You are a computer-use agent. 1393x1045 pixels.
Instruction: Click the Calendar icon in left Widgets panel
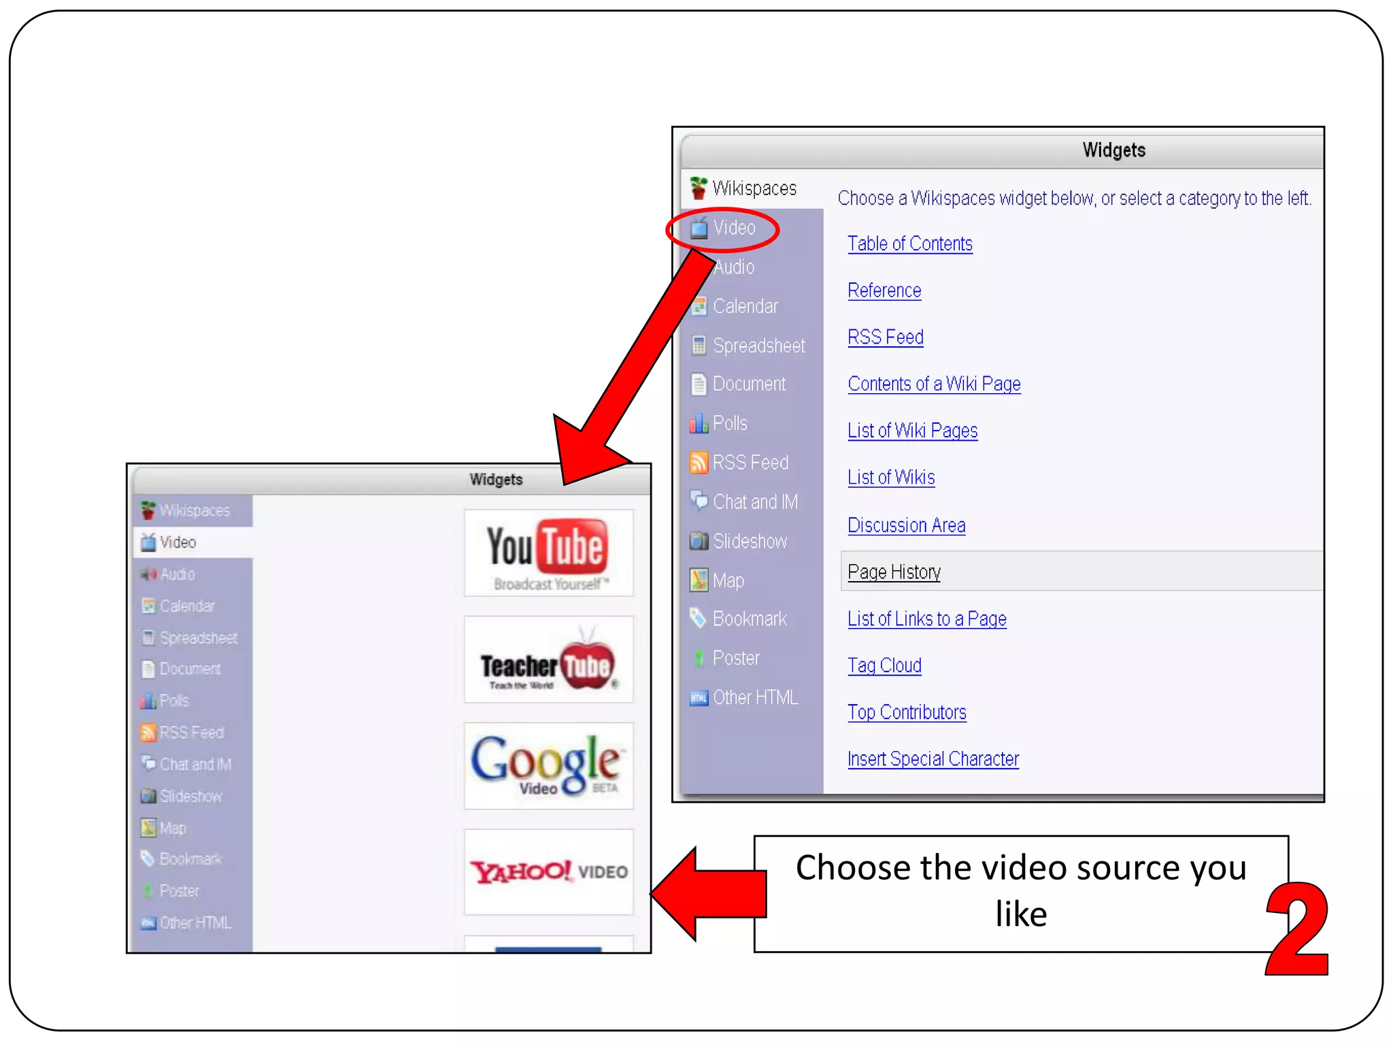(148, 606)
